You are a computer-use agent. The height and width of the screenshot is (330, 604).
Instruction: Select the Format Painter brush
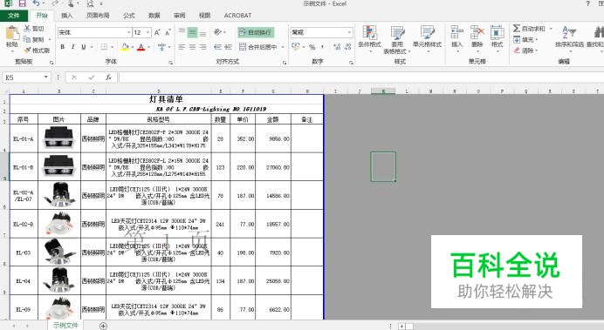coord(27,51)
